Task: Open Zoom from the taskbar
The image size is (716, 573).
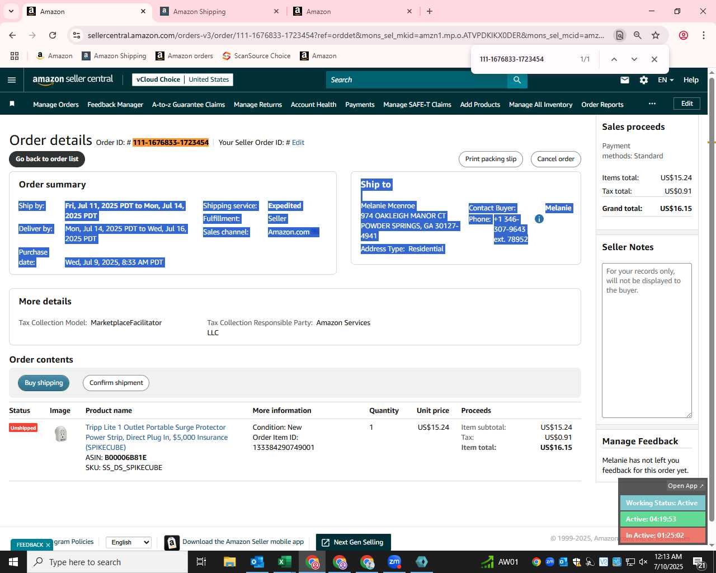Action: pyautogui.click(x=394, y=562)
